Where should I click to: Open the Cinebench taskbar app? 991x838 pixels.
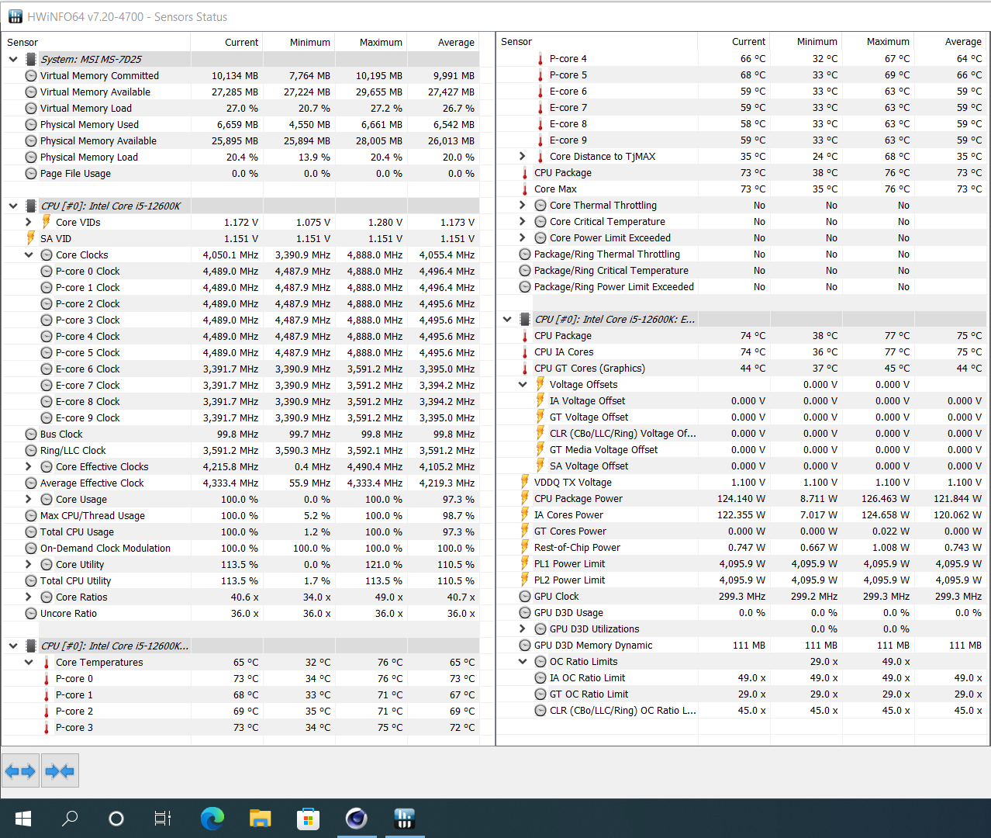(356, 819)
